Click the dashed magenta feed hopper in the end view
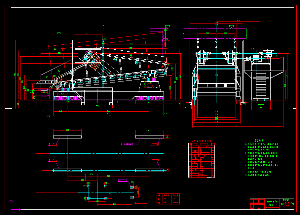Screen dimensions: 300x215 [x=215, y=33]
